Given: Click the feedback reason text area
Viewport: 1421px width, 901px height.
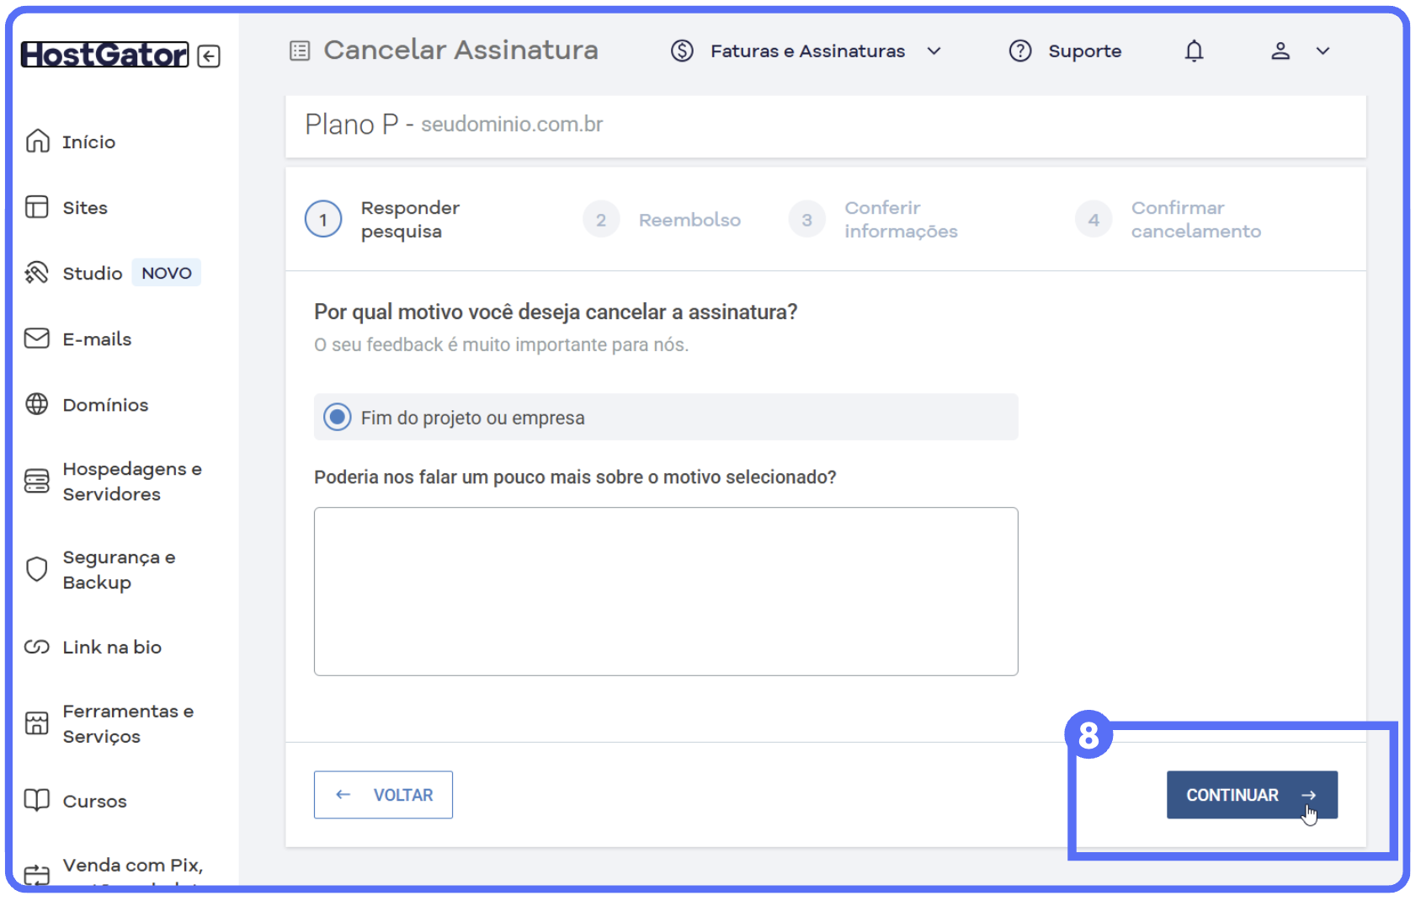Looking at the screenshot, I should click(x=665, y=591).
